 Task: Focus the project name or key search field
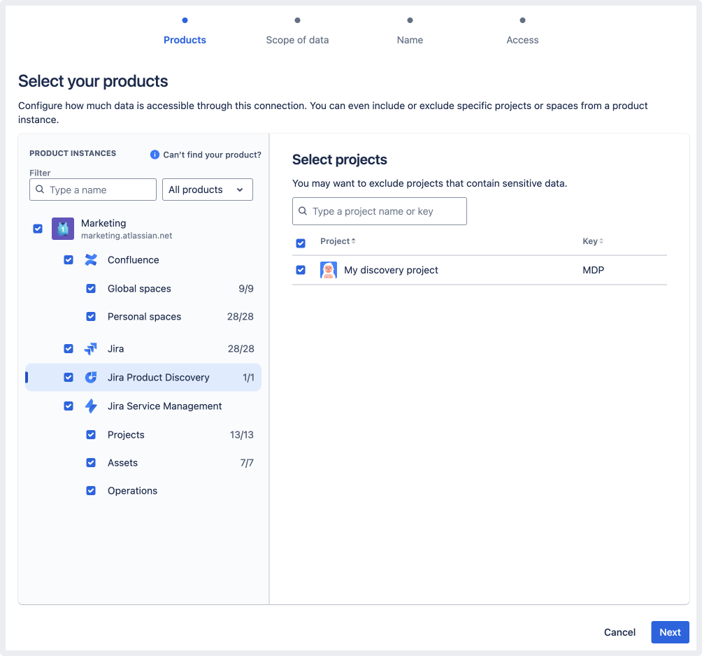[x=379, y=211]
